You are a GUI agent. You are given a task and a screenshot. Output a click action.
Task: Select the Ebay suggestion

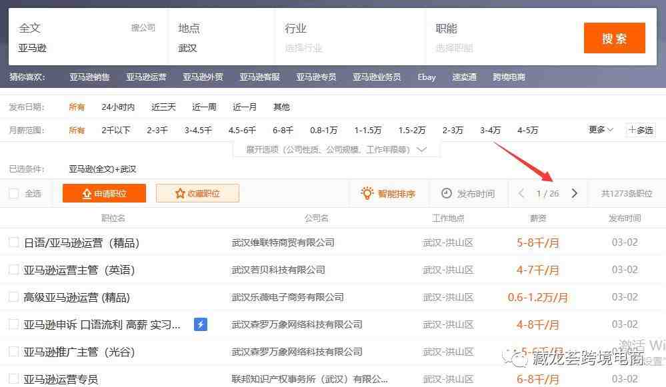[427, 77]
